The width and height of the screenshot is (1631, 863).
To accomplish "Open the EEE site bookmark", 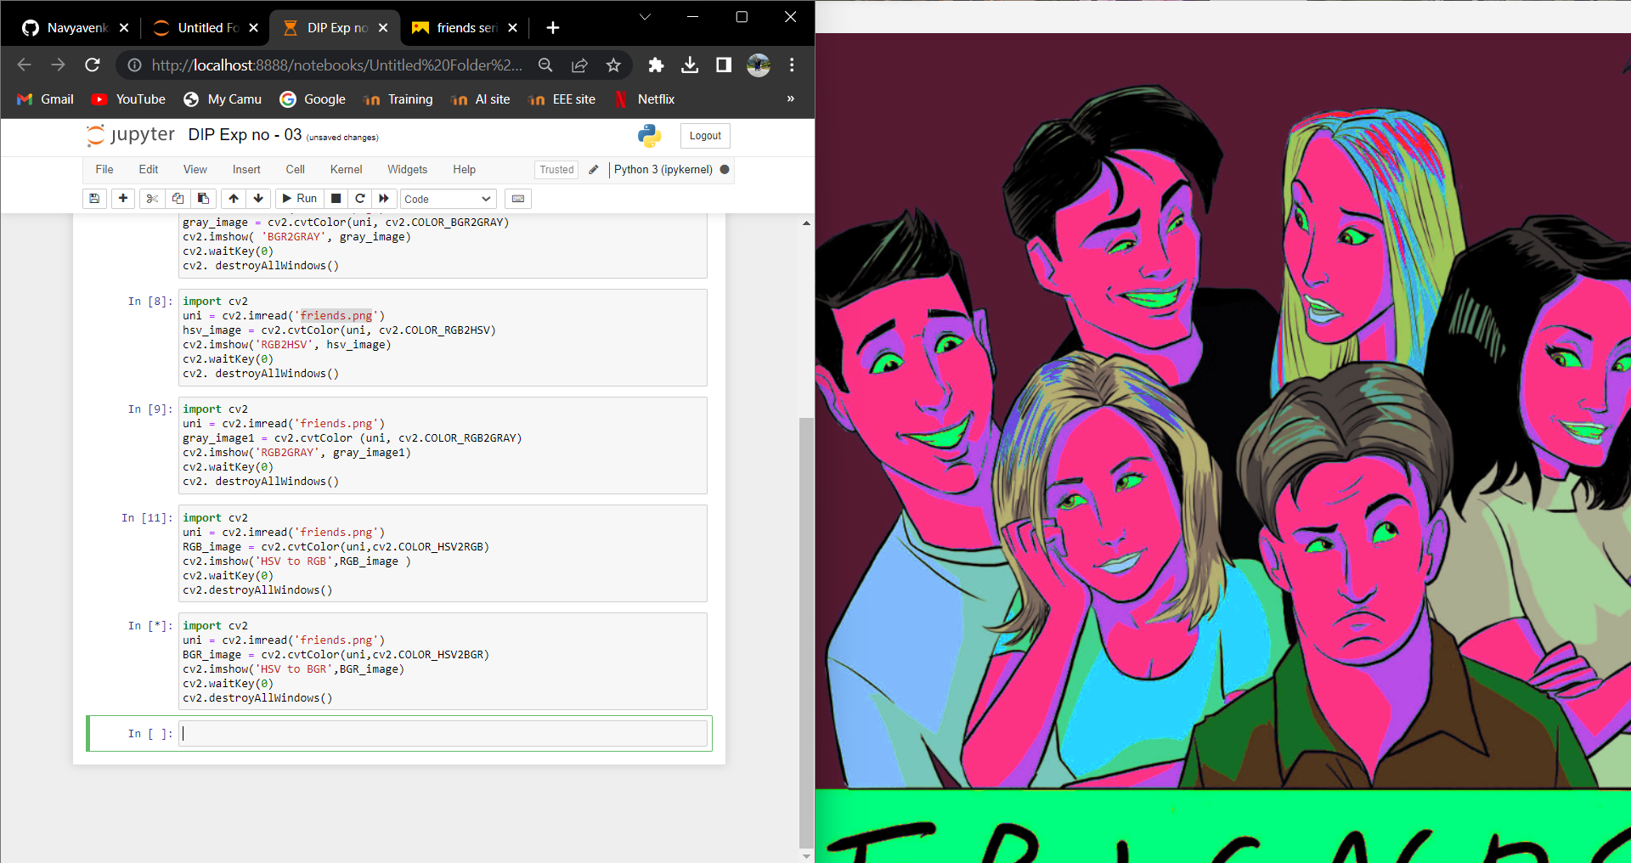I will (x=562, y=99).
